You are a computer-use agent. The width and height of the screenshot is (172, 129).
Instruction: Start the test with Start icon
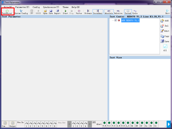coord(65,12)
